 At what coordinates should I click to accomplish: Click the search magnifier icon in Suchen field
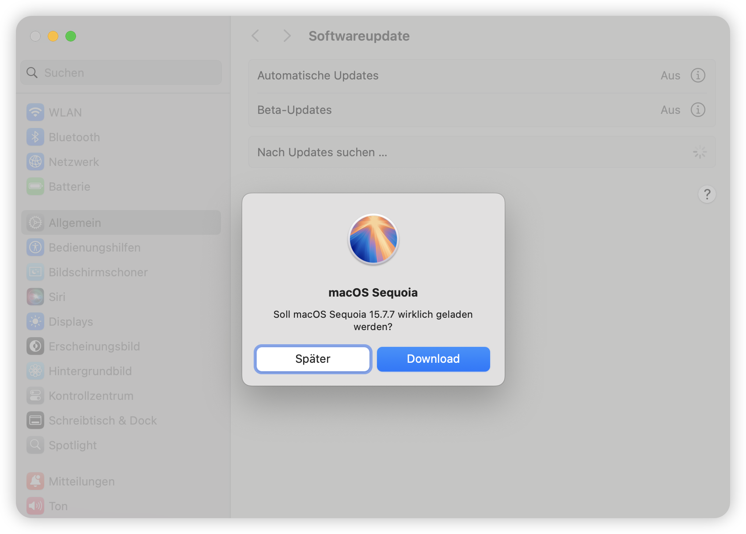32,72
